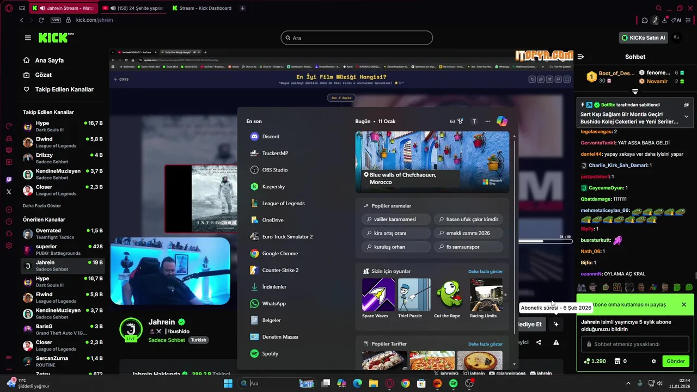
Task: Show more games via Daha fazla göster
Action: coord(485,271)
